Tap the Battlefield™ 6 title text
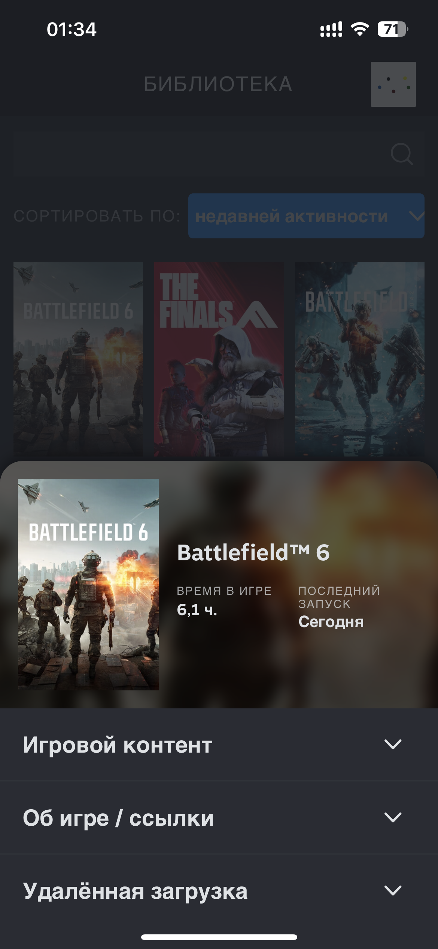438x949 pixels. click(253, 552)
